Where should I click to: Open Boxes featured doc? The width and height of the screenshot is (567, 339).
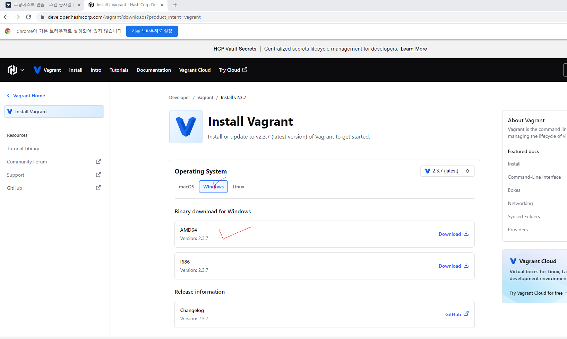pos(514,190)
